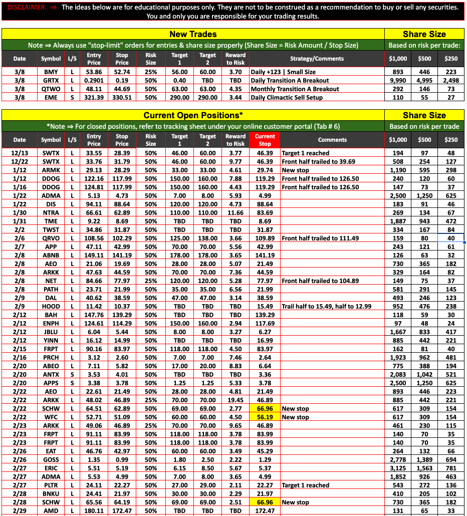Select the GOSS symbol cell
This screenshot has height=516, width=467.
[x=51, y=460]
